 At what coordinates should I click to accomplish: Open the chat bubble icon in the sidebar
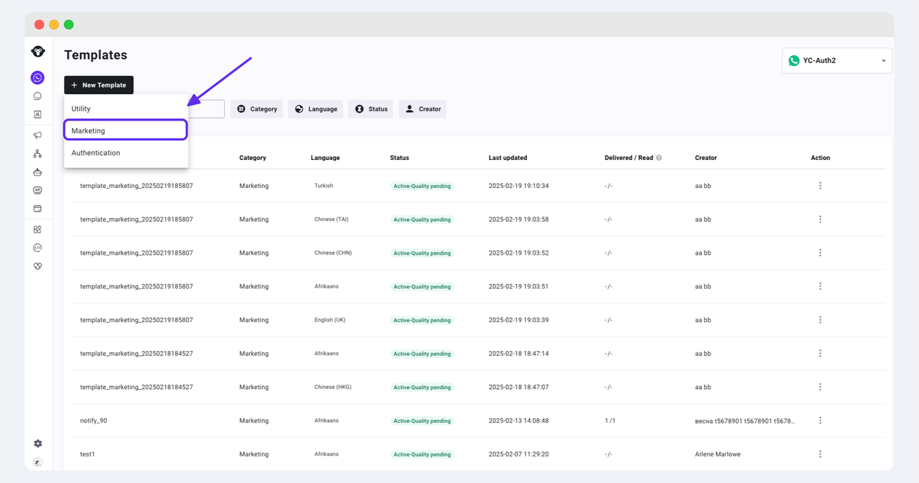[37, 96]
